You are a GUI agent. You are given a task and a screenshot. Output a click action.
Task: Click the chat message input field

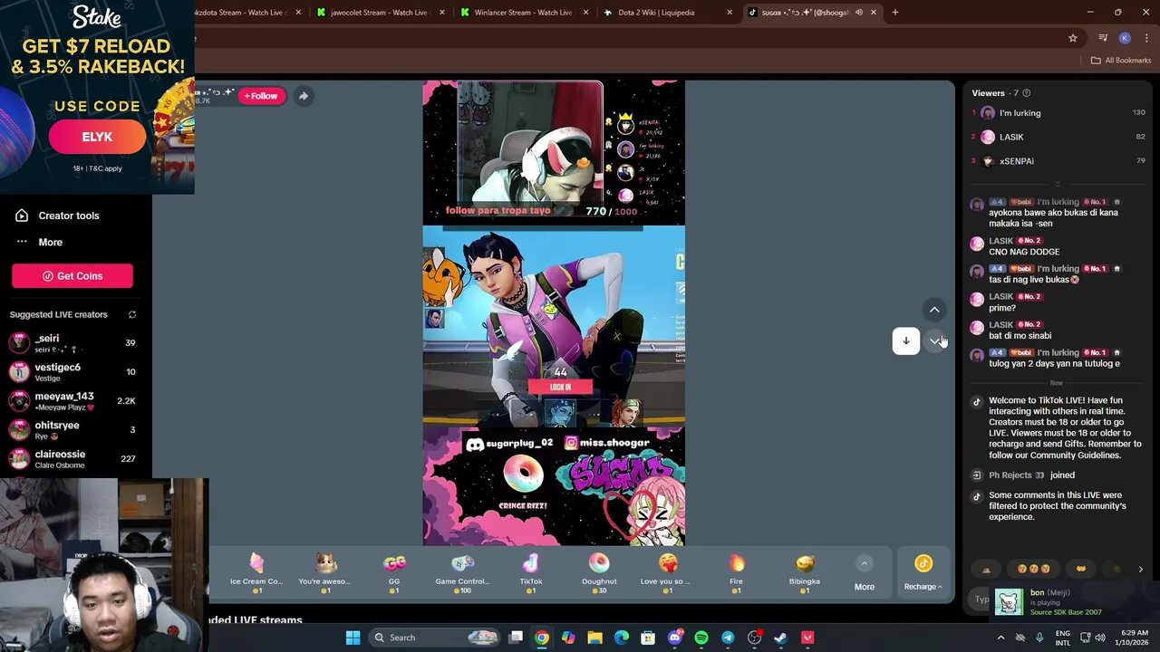[982, 599]
